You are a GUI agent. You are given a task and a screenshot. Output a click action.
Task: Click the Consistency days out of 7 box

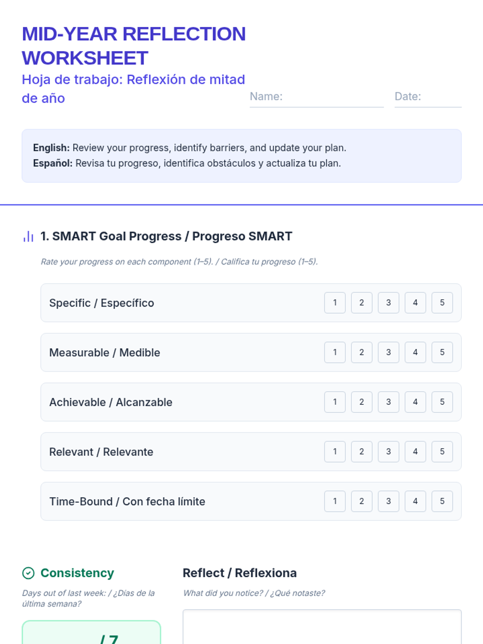click(x=91, y=634)
